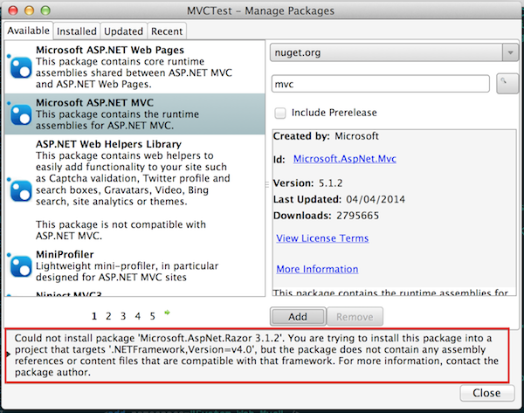Viewport: 524px width, 413px height.
Task: Go to results page 5
Action: click(x=152, y=316)
